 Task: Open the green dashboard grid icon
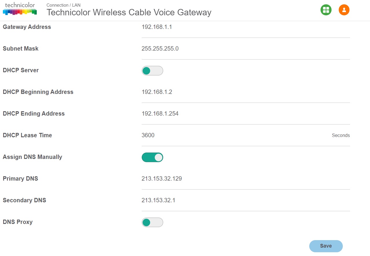[326, 10]
